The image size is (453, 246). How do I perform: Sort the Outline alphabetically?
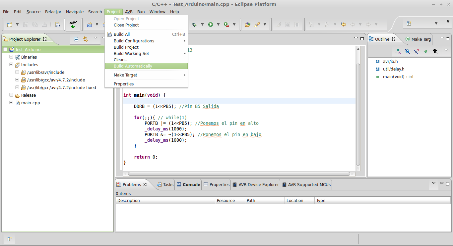point(398,52)
